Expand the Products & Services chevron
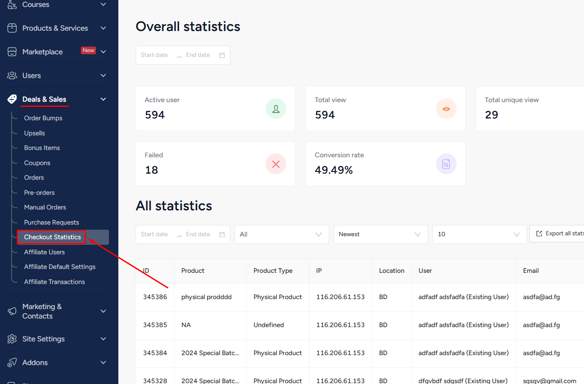 click(103, 28)
